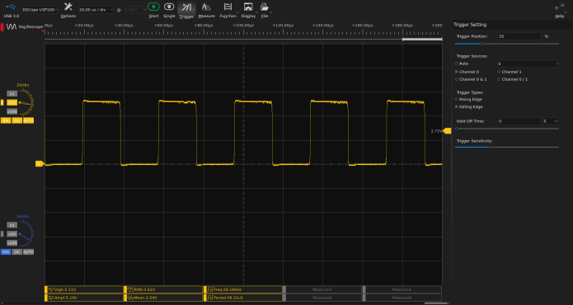The height and width of the screenshot is (305, 573).
Task: Select Channel 0 | 1 trigger source
Action: point(499,79)
